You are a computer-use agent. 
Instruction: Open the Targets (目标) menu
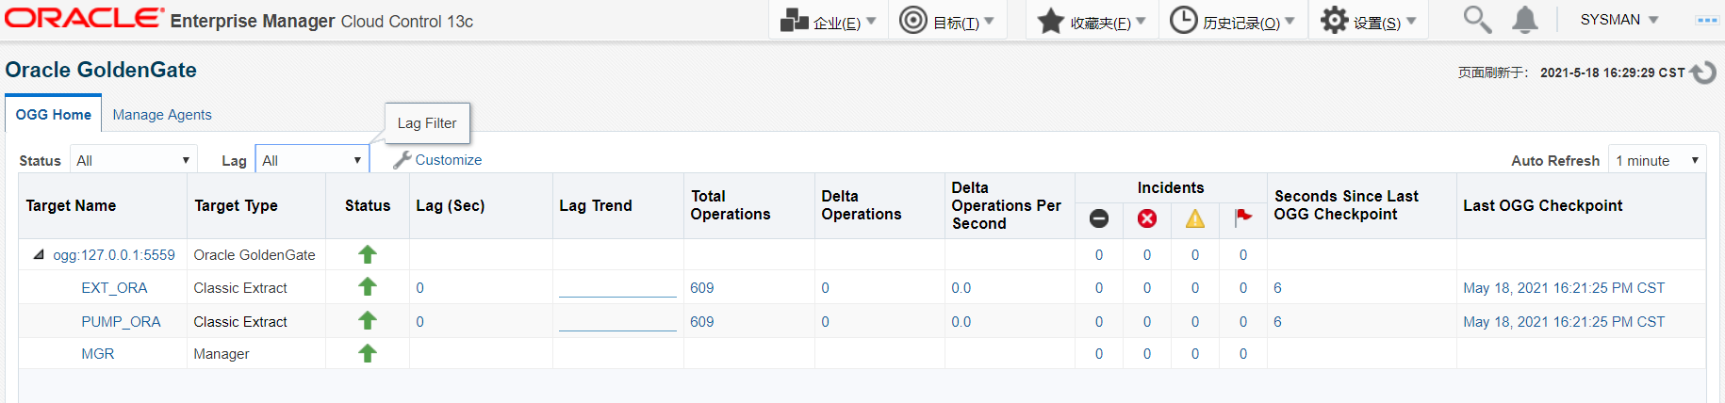click(x=946, y=22)
